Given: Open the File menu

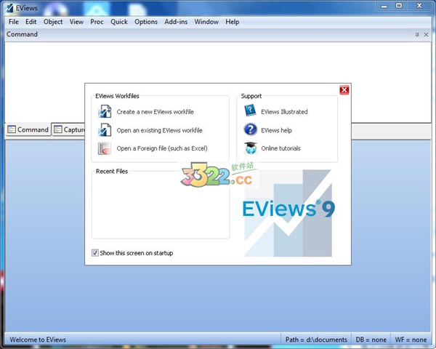Looking at the screenshot, I should (x=13, y=22).
